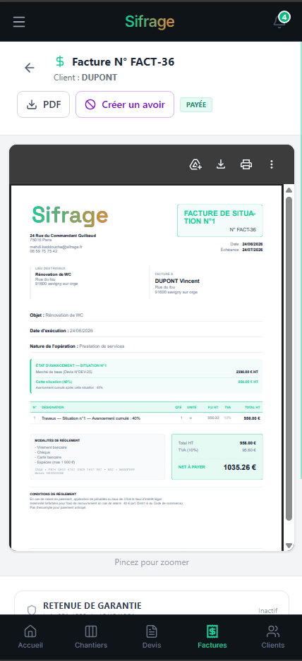Click the Facture N° FACT-36 page title
This screenshot has height=661, width=302.
pos(123,62)
